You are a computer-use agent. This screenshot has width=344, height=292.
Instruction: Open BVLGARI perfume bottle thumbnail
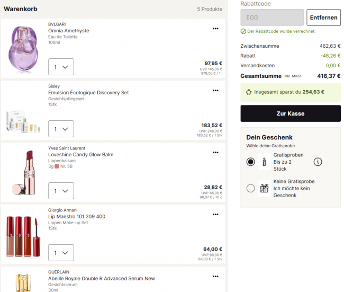click(x=23, y=48)
